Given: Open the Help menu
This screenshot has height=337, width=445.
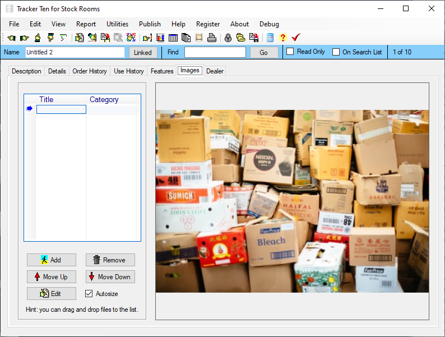Looking at the screenshot, I should point(178,24).
